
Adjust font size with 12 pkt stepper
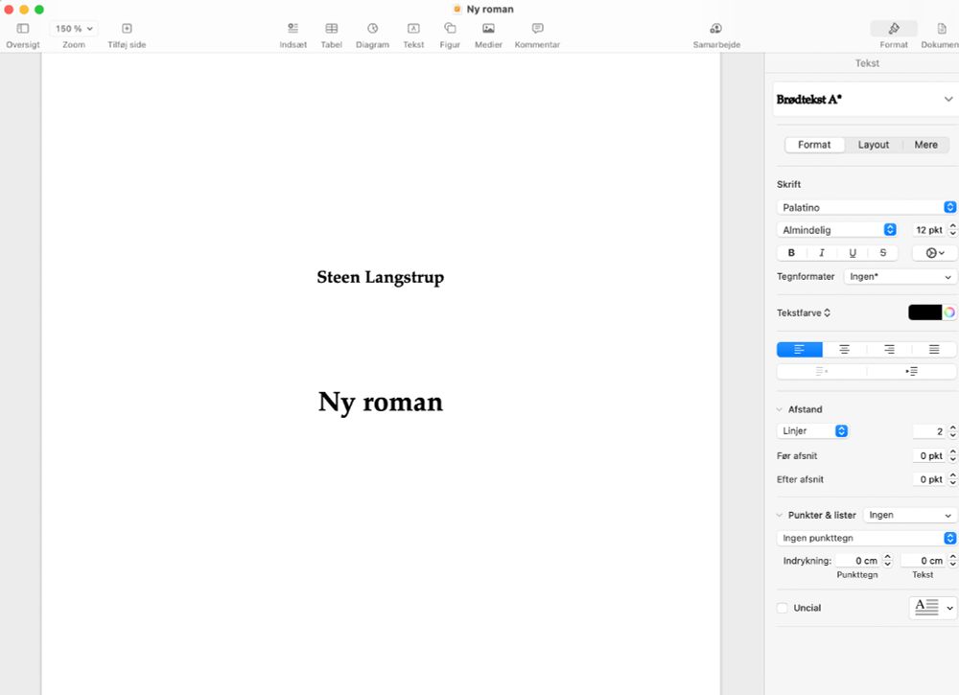click(952, 230)
